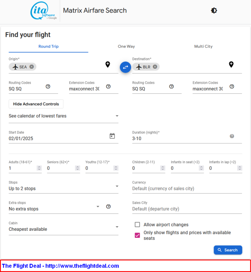The image size is (251, 272).
Task: Adjust Infants in seat stepper
Action: coord(201,168)
